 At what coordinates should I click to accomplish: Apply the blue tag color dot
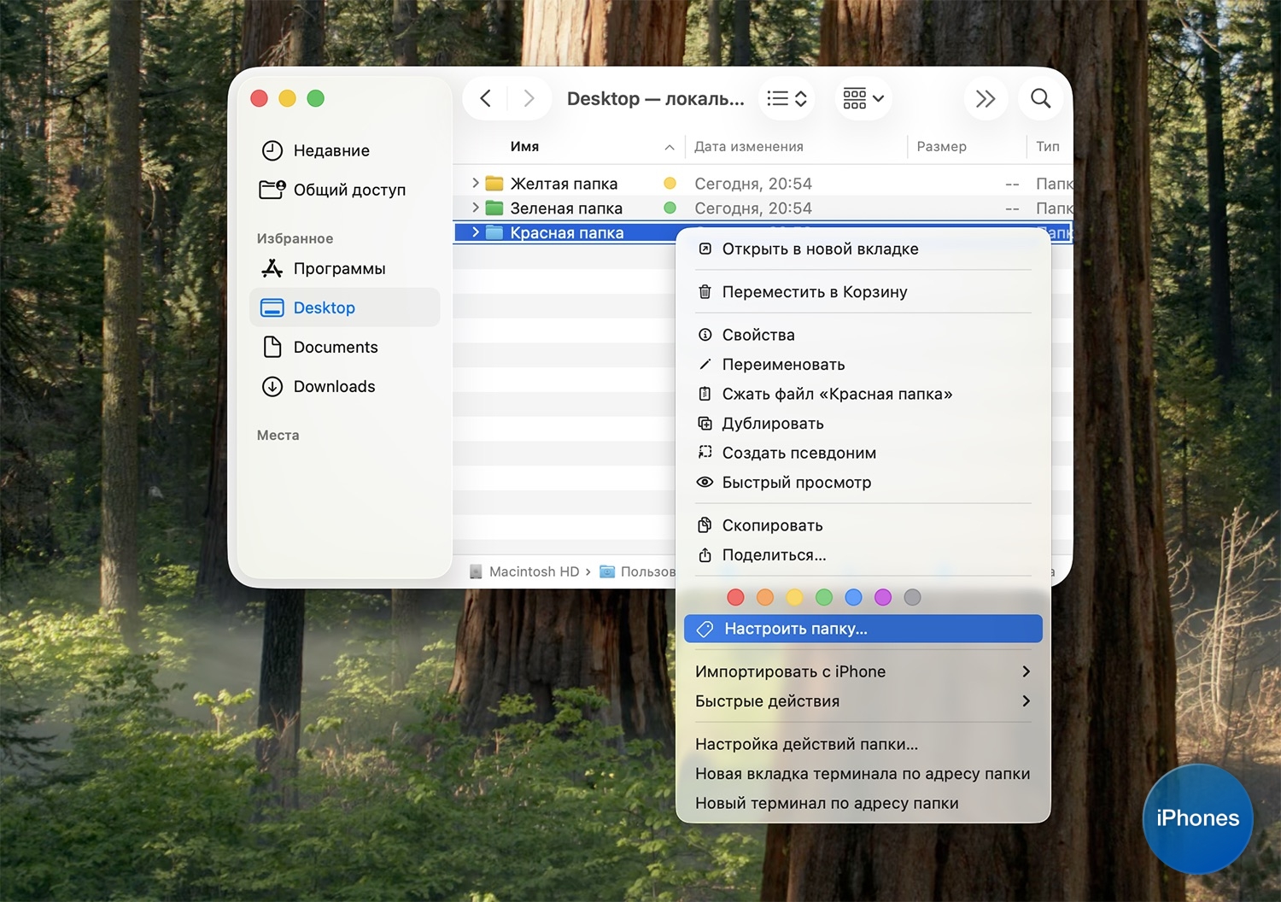tap(853, 597)
